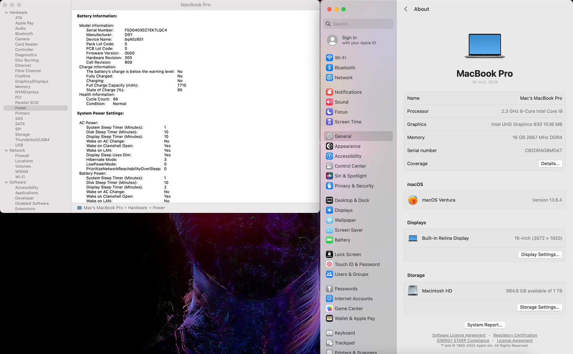
Task: Select the Screen Time hourglass icon
Action: coord(329,122)
